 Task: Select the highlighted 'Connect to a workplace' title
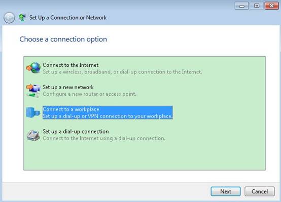click(x=71, y=109)
